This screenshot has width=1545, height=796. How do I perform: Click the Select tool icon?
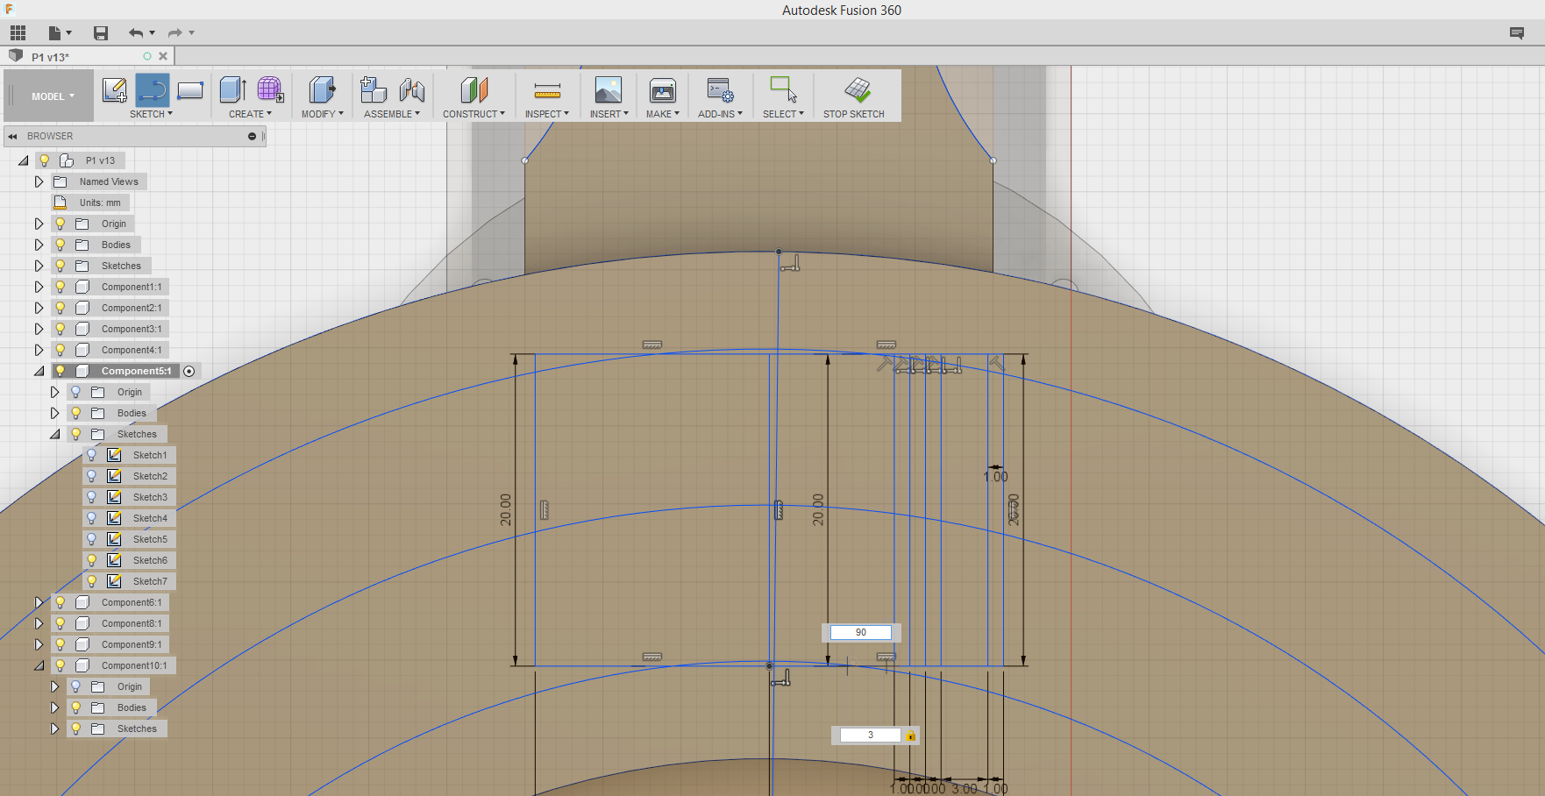pos(783,90)
